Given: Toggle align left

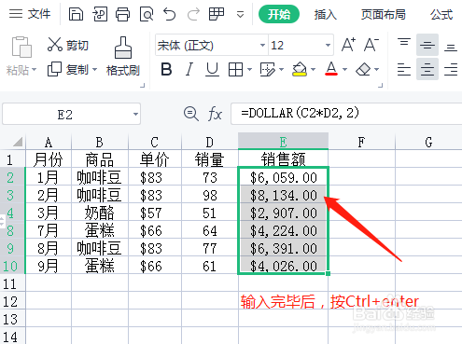Looking at the screenshot, I should pyautogui.click(x=404, y=69).
